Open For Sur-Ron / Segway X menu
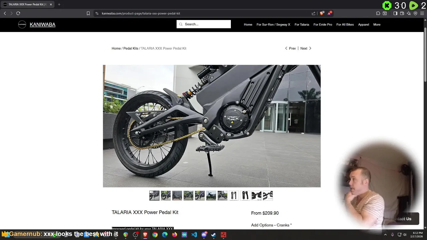Viewport: 427px width, 240px height. pos(273,25)
